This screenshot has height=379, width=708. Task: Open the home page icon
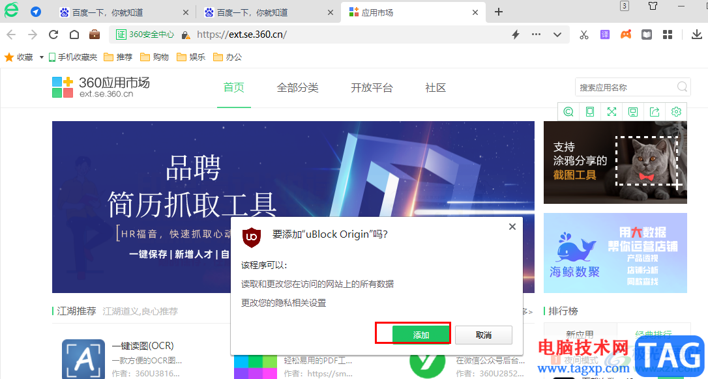pyautogui.click(x=74, y=35)
